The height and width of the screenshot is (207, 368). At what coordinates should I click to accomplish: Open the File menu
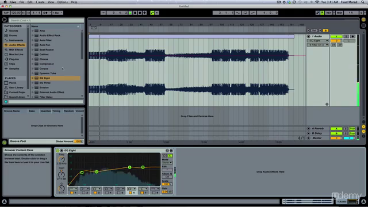point(22,2)
